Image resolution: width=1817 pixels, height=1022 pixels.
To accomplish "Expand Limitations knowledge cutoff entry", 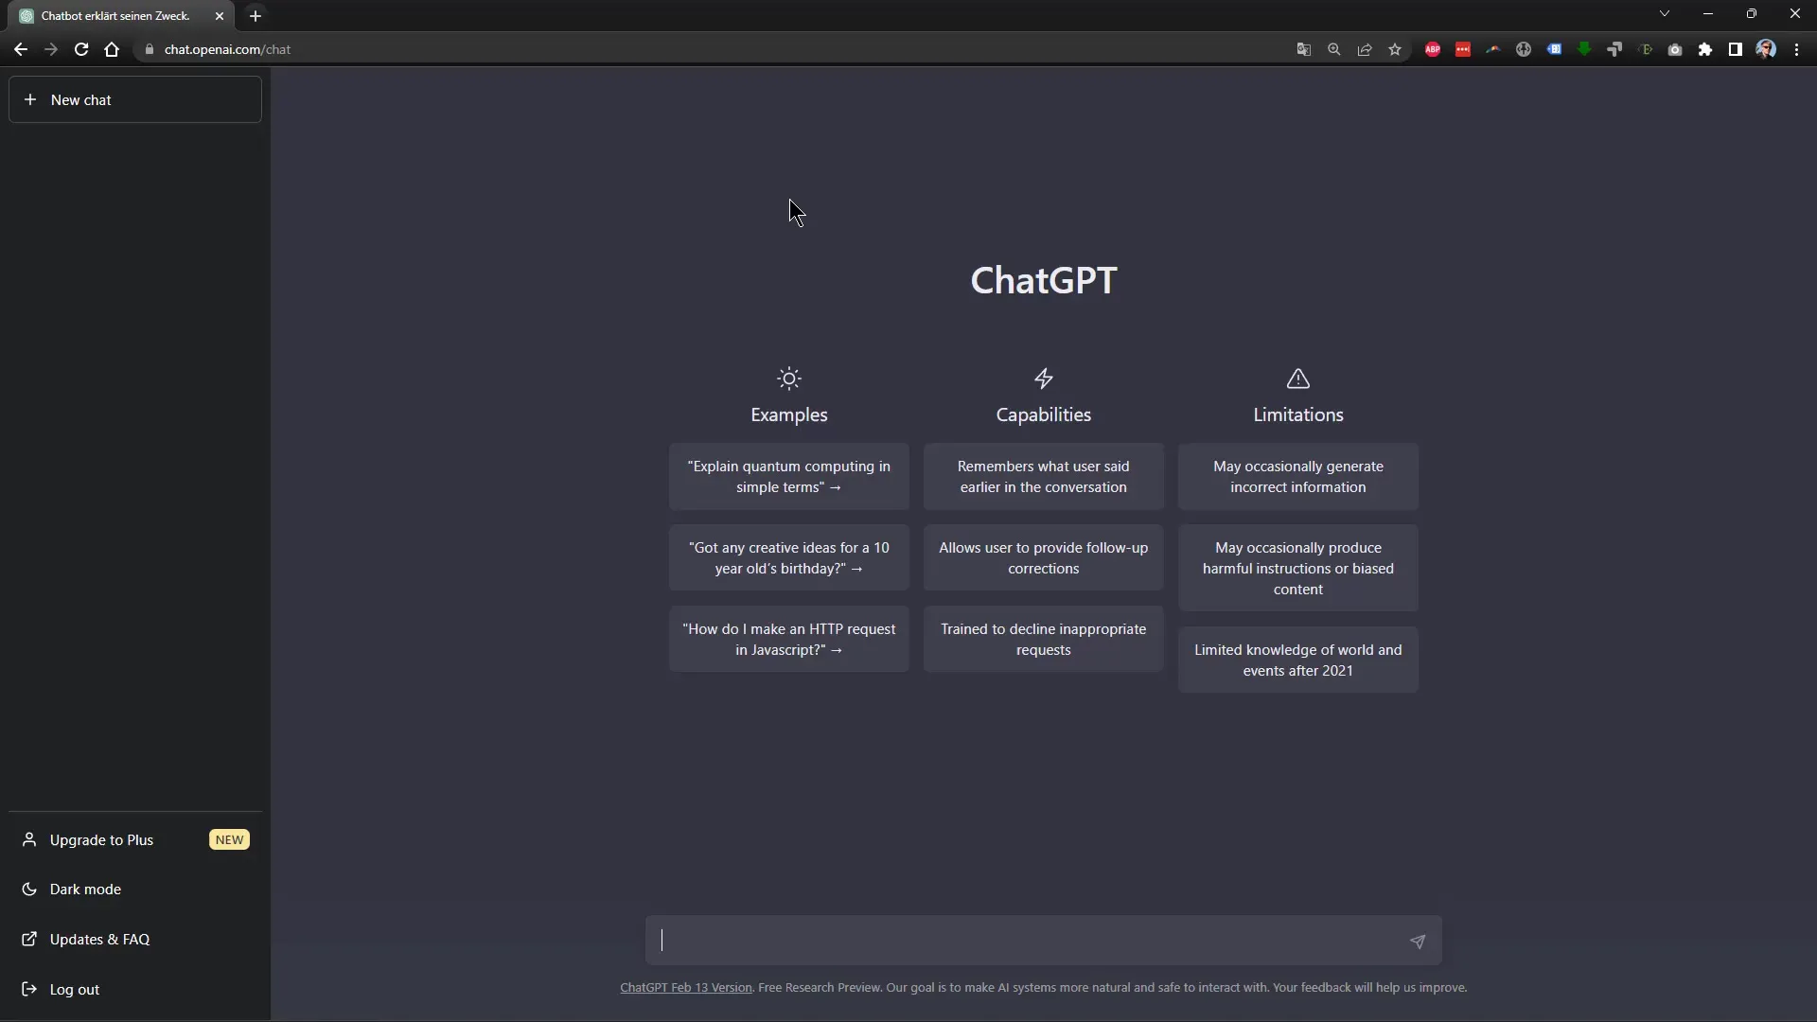I will pos(1297,661).
